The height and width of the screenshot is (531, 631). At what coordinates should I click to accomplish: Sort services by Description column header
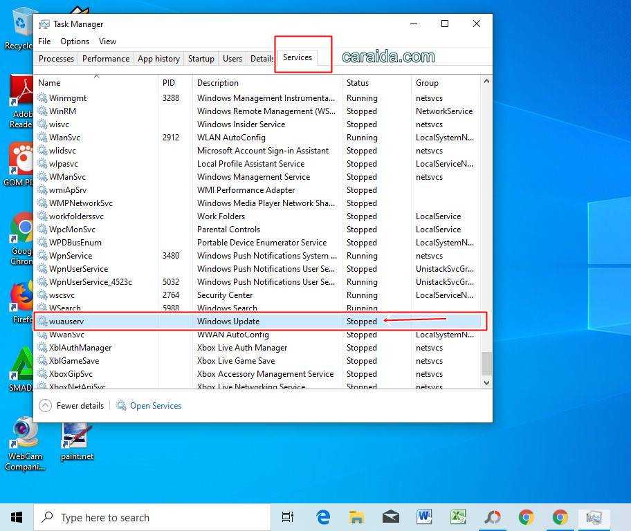click(x=267, y=82)
